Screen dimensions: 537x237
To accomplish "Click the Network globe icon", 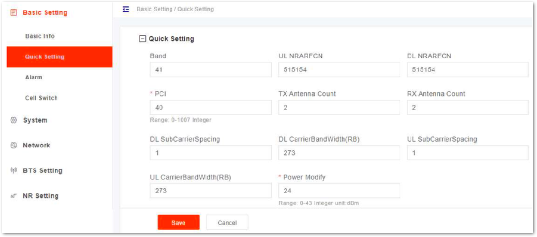I will (x=14, y=145).
